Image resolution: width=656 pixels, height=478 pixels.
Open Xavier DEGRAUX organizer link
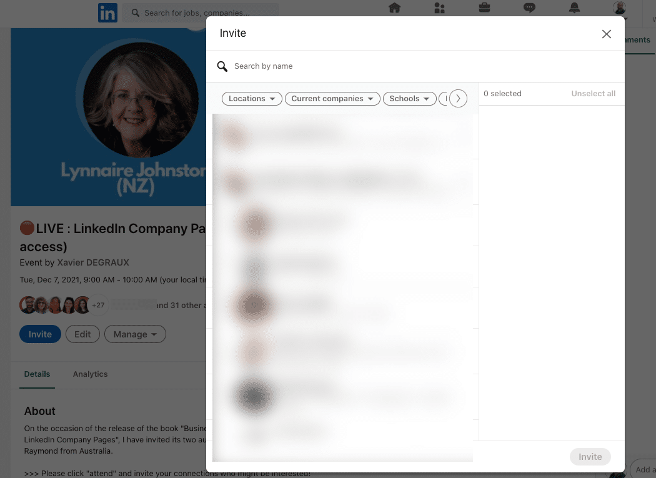pyautogui.click(x=93, y=262)
